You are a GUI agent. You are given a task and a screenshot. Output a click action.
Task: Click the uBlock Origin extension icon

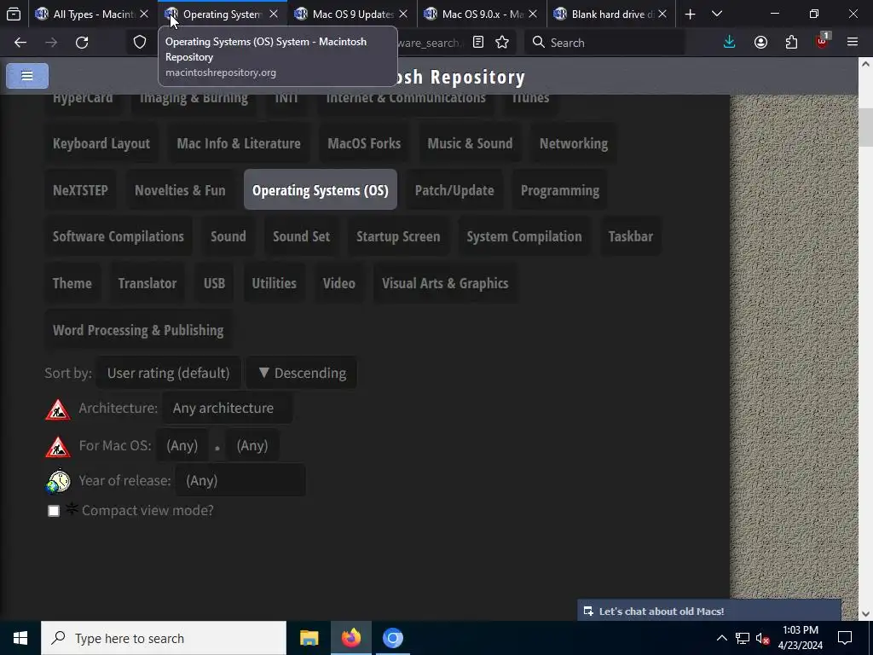[822, 41]
